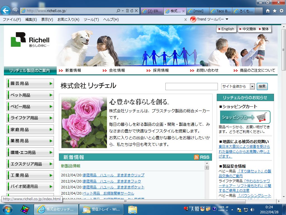Viewport: 286px width, 215px height.
Task: Click the search magnifier in address bar
Action: [118, 11]
